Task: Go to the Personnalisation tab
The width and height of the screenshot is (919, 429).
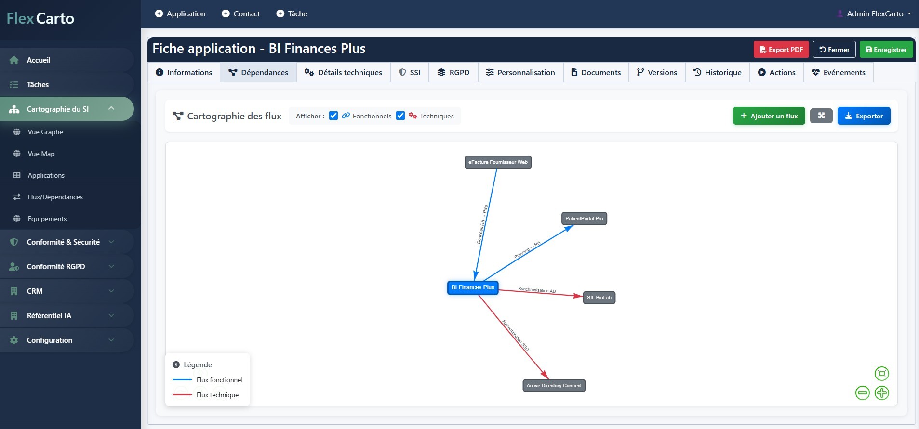Action: coord(520,72)
